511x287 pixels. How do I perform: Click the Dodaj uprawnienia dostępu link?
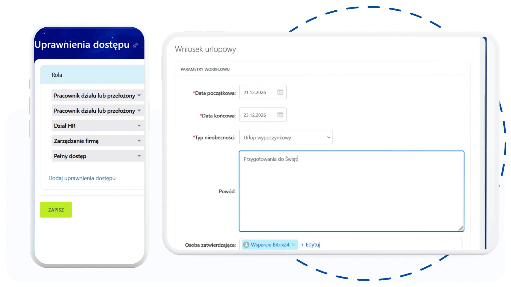(x=82, y=178)
